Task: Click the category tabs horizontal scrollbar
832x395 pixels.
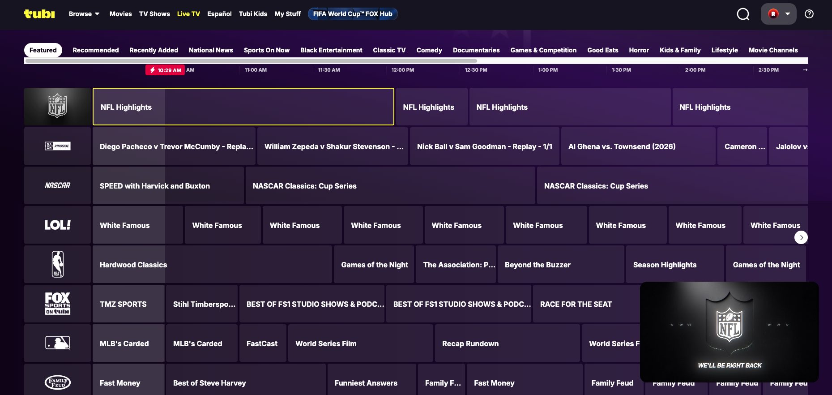Action: coord(251,61)
